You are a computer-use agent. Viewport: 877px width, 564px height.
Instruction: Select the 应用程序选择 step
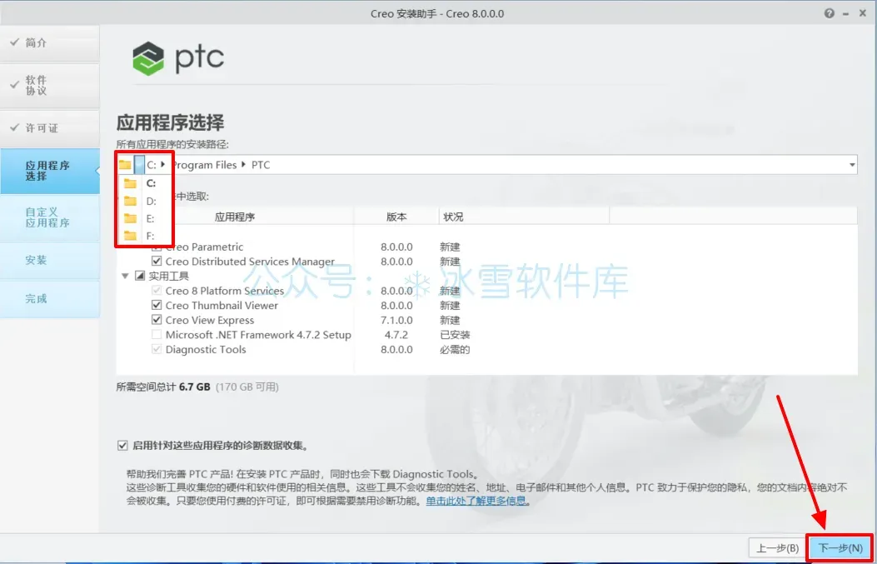point(50,171)
